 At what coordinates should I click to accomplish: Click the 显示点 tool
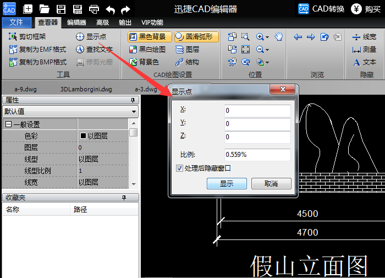pyautogui.click(x=91, y=37)
